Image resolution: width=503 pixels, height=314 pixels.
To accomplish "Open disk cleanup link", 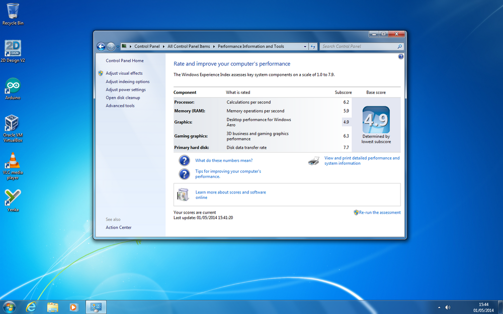I will pyautogui.click(x=123, y=98).
